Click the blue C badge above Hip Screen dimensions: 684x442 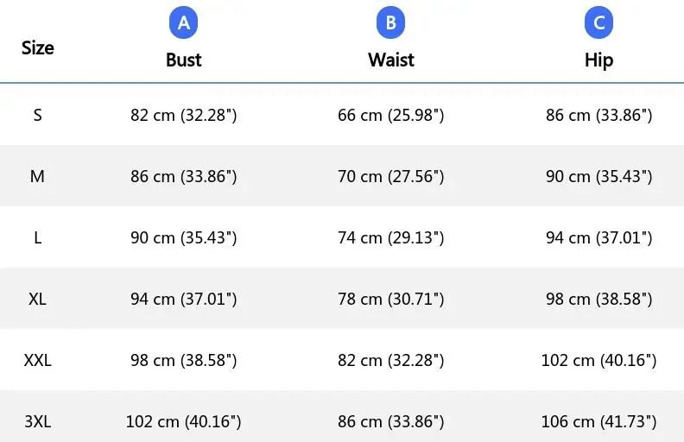pyautogui.click(x=598, y=22)
